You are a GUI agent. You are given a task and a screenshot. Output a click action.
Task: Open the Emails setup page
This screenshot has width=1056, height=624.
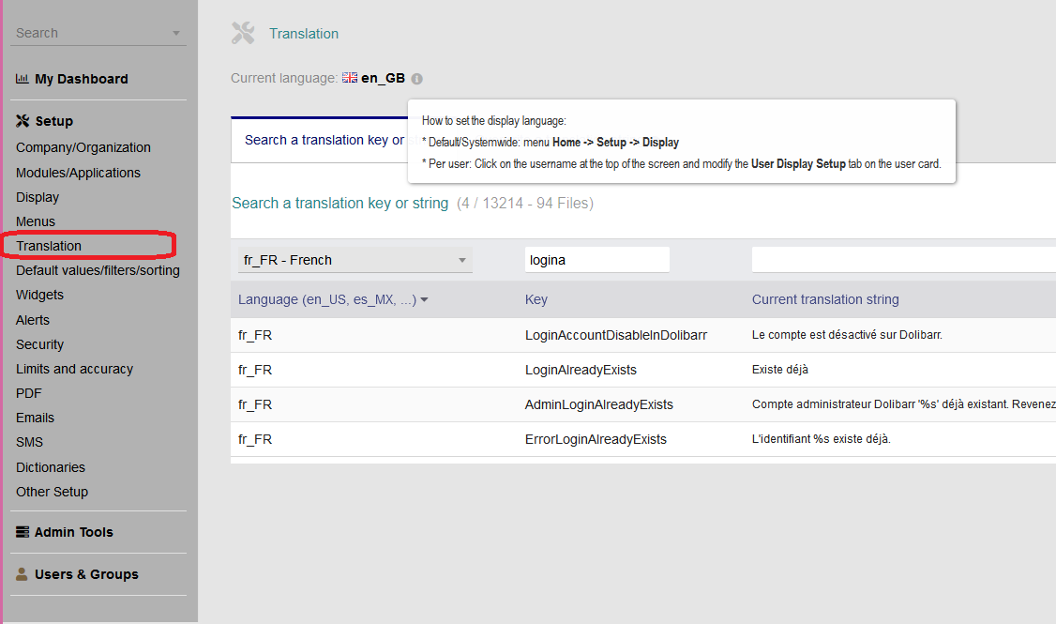click(35, 418)
